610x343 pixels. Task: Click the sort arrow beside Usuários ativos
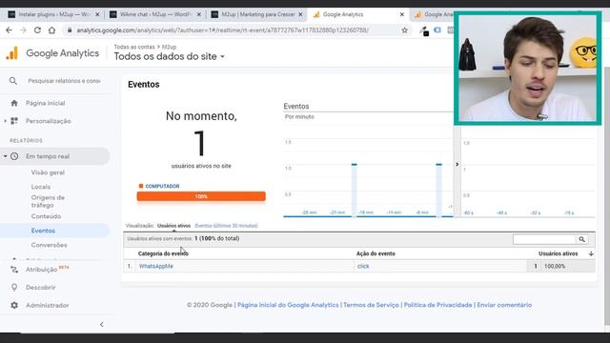coord(591,253)
